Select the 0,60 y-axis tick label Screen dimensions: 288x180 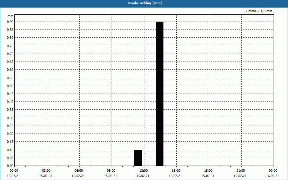[10, 70]
